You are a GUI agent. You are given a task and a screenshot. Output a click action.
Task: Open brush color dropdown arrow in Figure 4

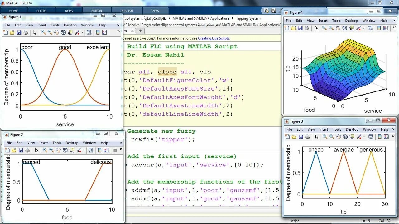click(363, 28)
